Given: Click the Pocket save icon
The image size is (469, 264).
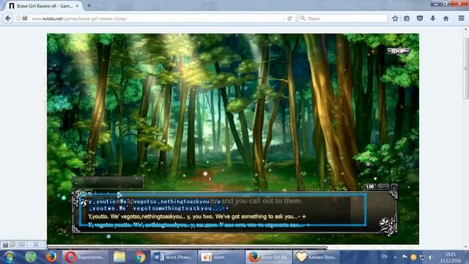Looking at the screenshot, I should click(x=420, y=18).
